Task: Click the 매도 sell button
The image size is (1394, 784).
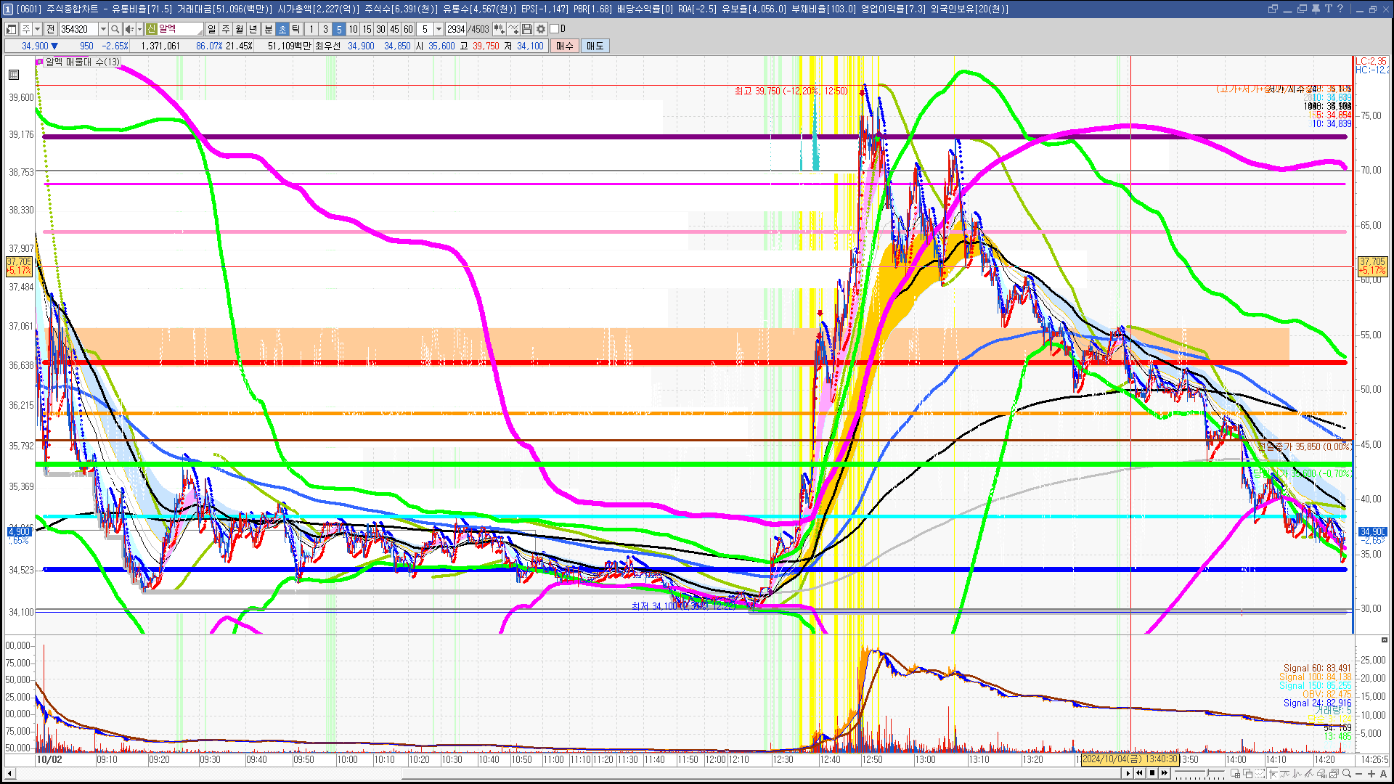Action: click(x=595, y=46)
